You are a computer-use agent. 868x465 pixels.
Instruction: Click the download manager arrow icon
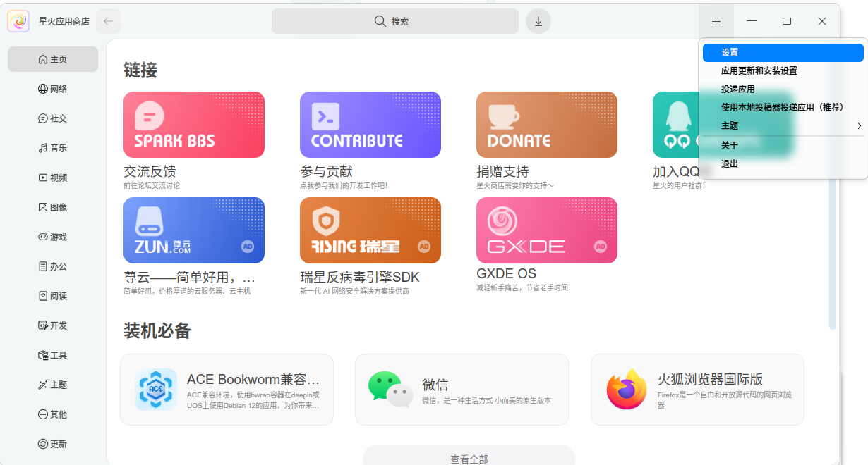[x=538, y=21]
